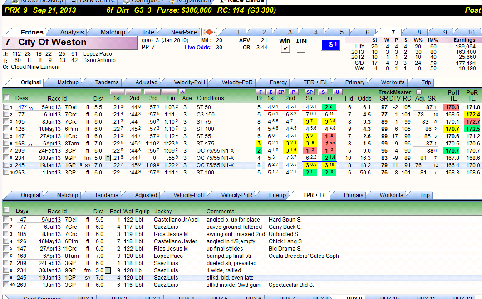Check row 4 (18May13 6Pim) in the upper table
482x299 pixels.
pos(6,129)
